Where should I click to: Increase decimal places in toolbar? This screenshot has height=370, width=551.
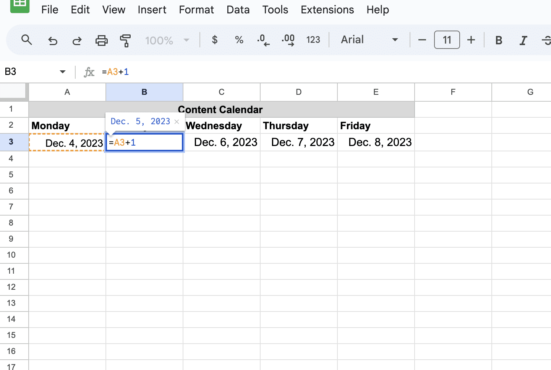click(288, 40)
